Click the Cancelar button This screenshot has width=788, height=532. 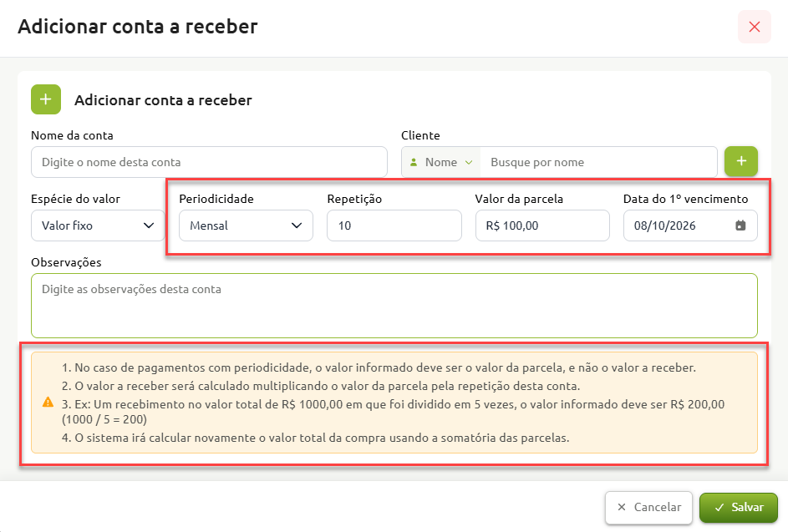[x=648, y=508]
